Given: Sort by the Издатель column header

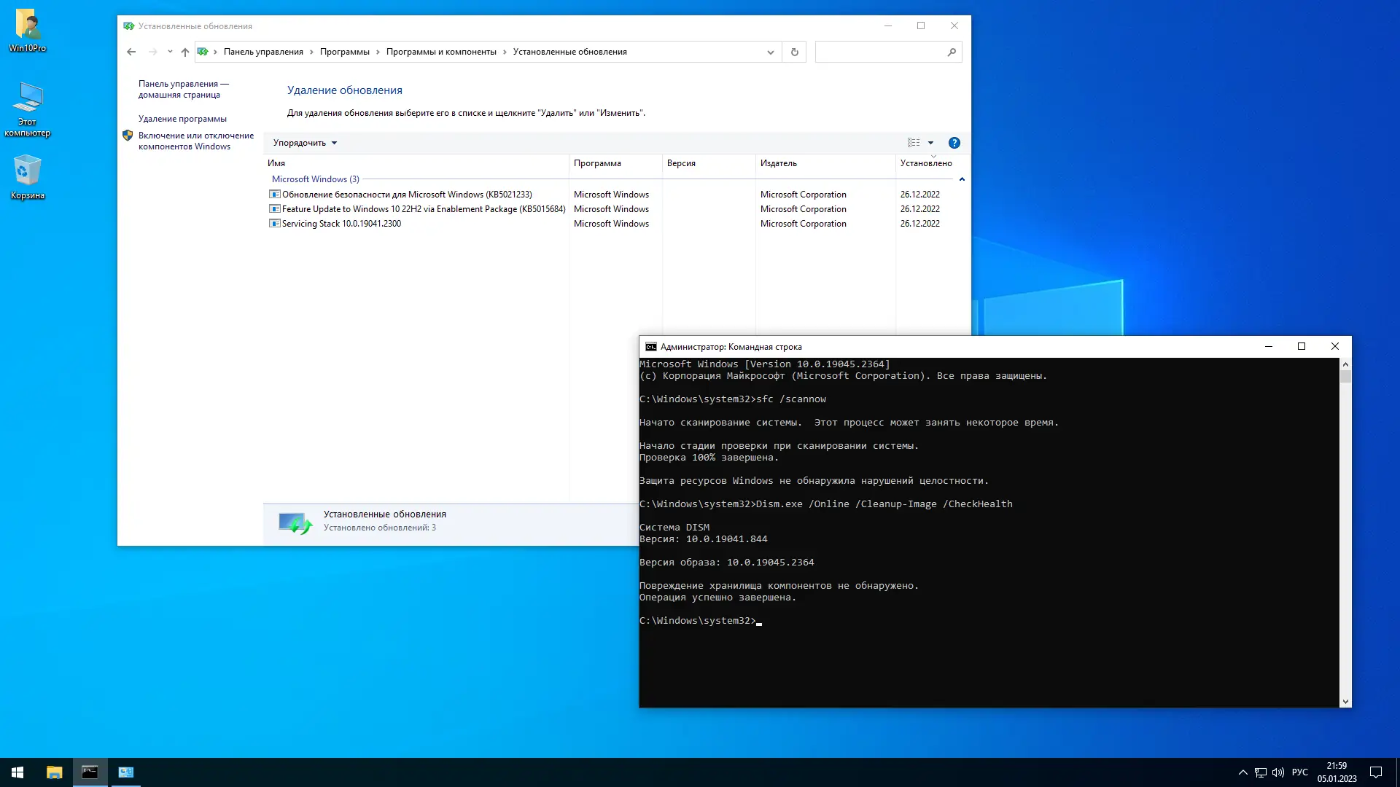Looking at the screenshot, I should (779, 163).
